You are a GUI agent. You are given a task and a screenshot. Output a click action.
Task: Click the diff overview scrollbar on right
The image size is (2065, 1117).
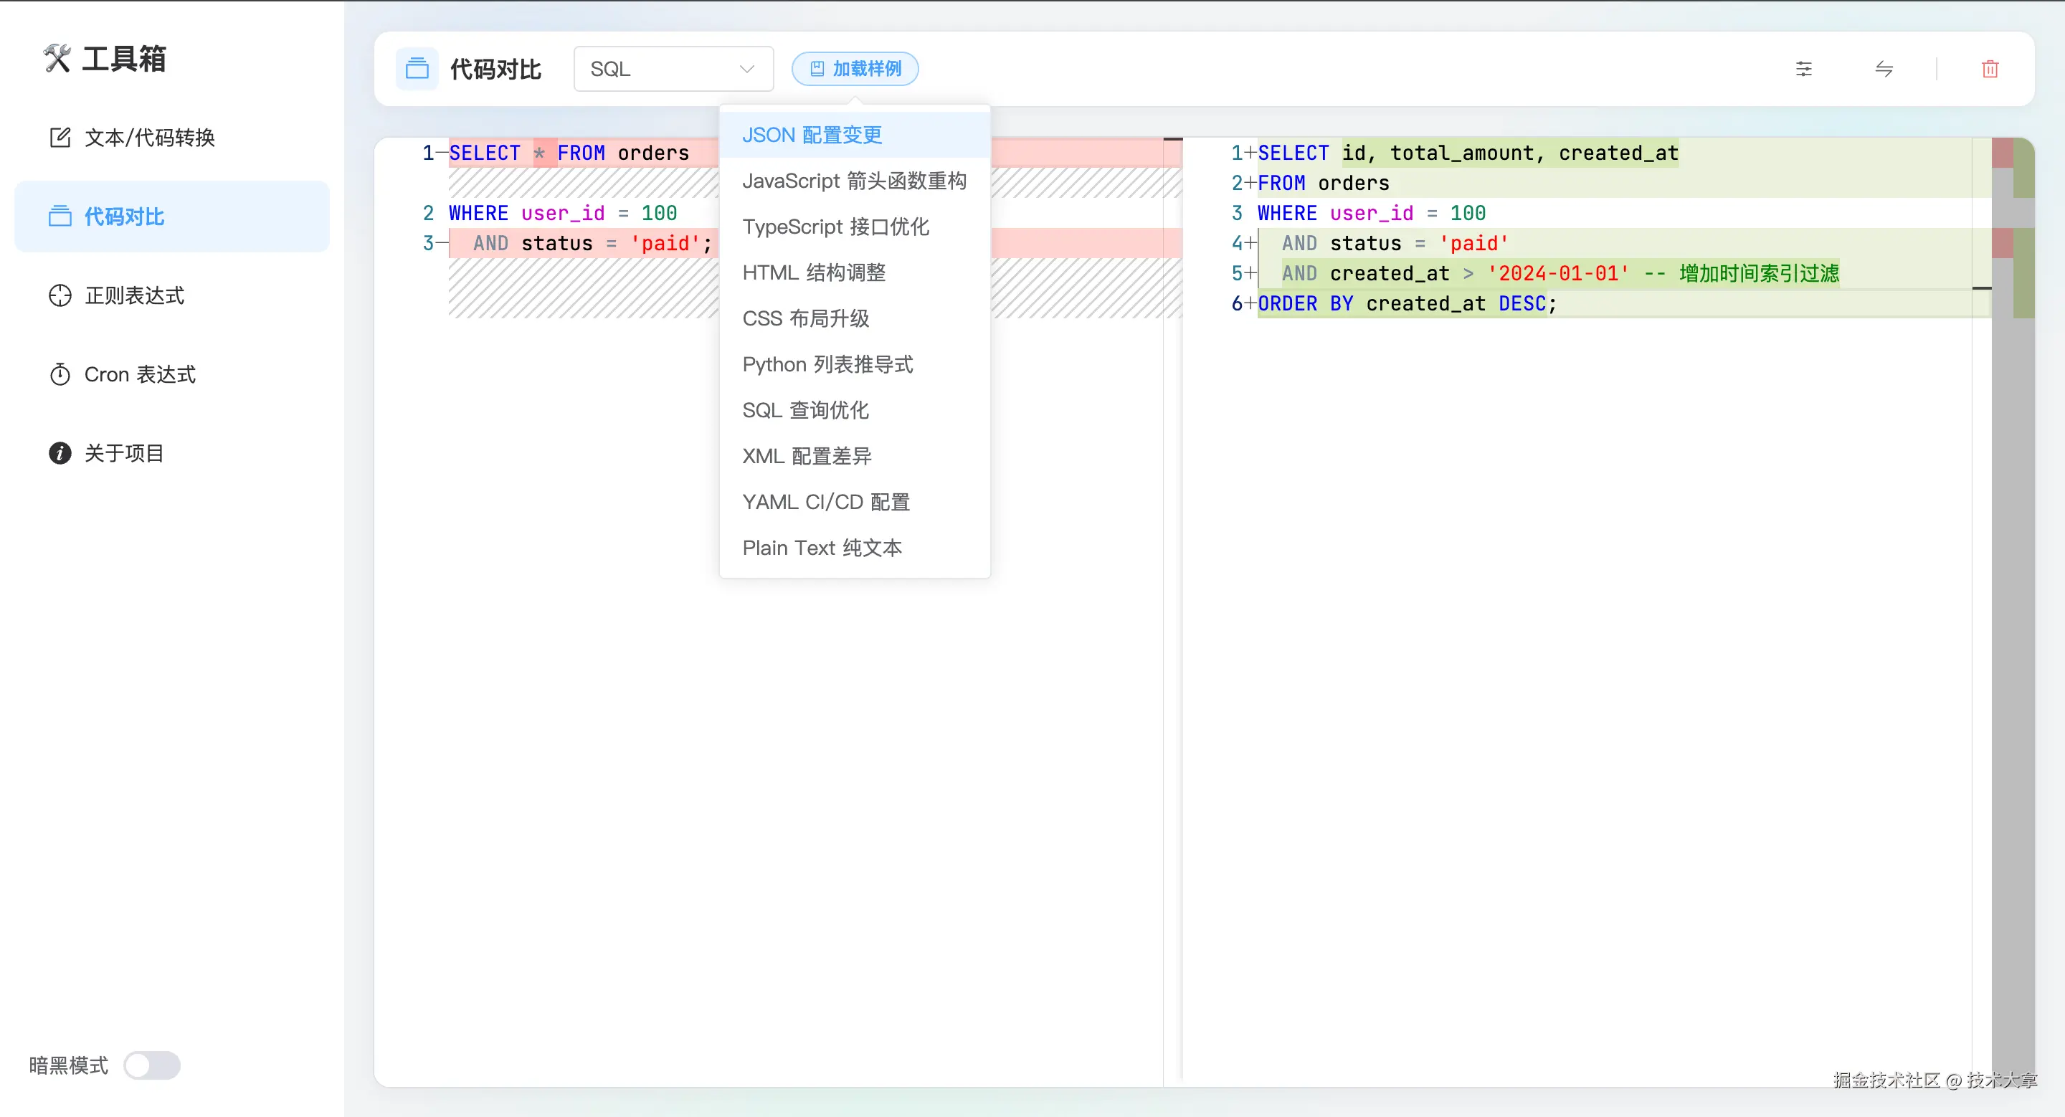pyautogui.click(x=2012, y=561)
